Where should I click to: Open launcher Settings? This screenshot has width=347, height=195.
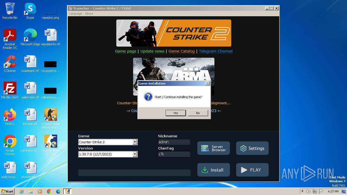coord(252,148)
